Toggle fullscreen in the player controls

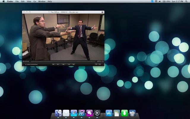[100, 64]
